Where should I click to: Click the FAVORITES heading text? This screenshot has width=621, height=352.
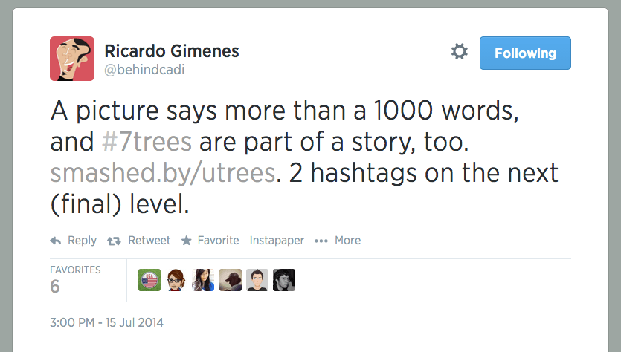(75, 270)
